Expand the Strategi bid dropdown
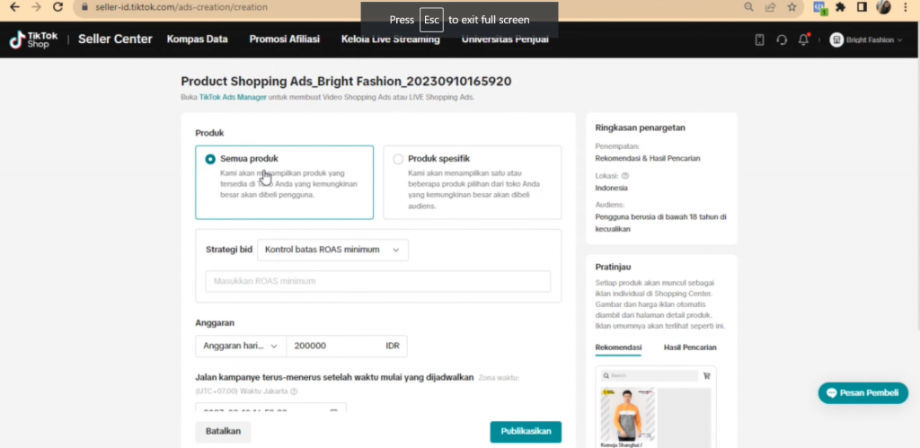 [x=332, y=250]
